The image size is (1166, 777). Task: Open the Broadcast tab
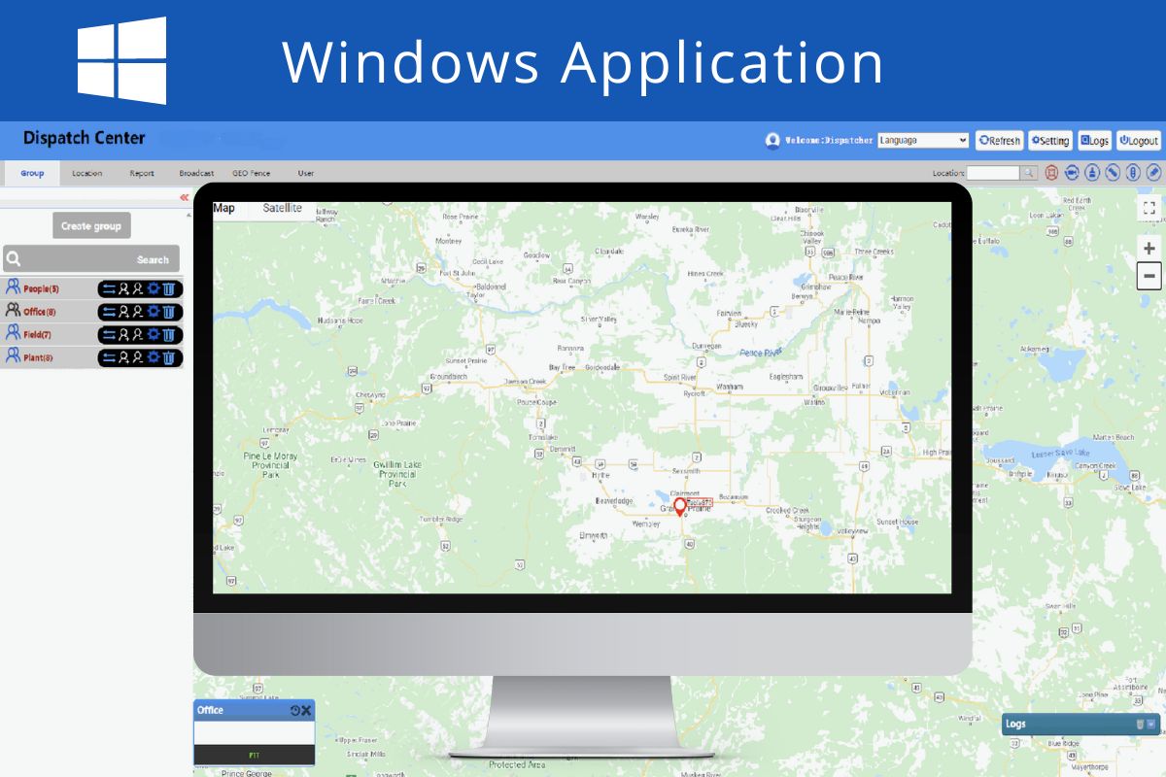pos(196,173)
